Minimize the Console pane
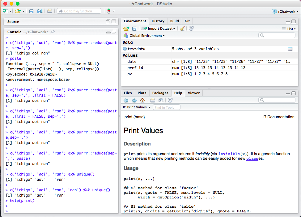This screenshot has width=301, height=217. pyautogui.click(x=108, y=32)
